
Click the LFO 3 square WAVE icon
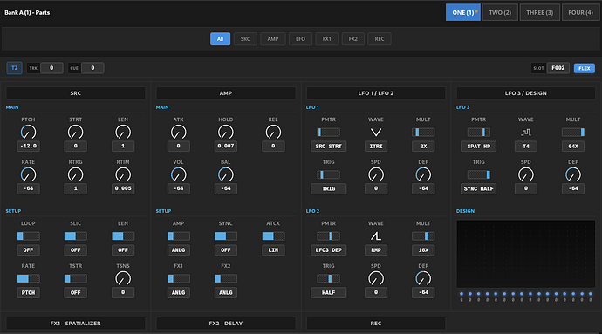[x=526, y=133]
